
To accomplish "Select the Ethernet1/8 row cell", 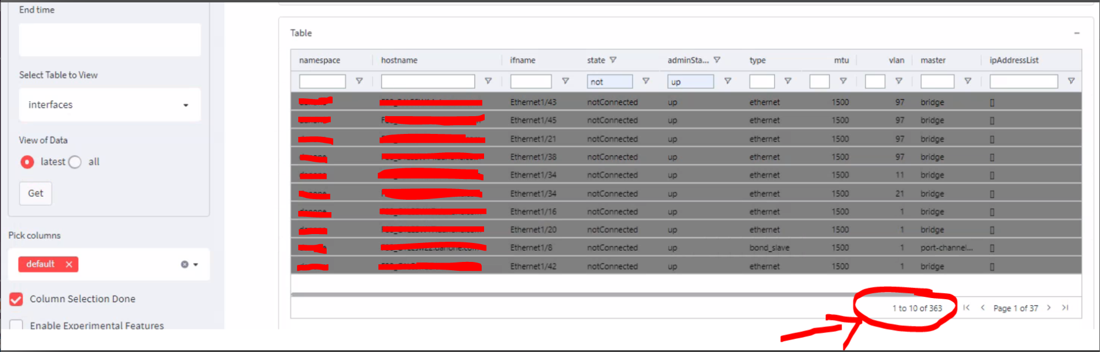I will 531,248.
